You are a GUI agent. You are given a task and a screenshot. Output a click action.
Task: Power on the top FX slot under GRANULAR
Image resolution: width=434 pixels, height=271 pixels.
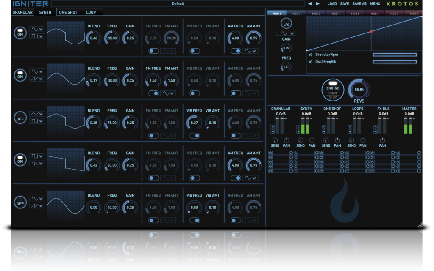pyautogui.click(x=270, y=153)
